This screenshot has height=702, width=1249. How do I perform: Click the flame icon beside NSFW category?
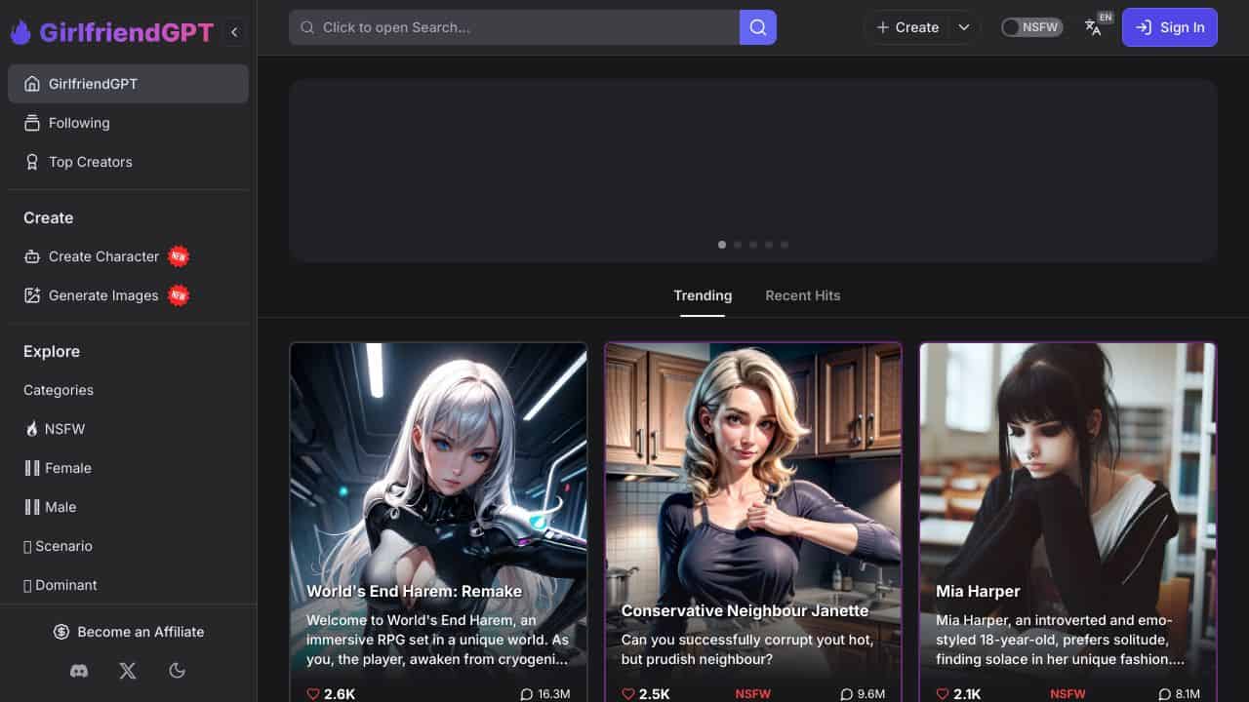pyautogui.click(x=32, y=429)
